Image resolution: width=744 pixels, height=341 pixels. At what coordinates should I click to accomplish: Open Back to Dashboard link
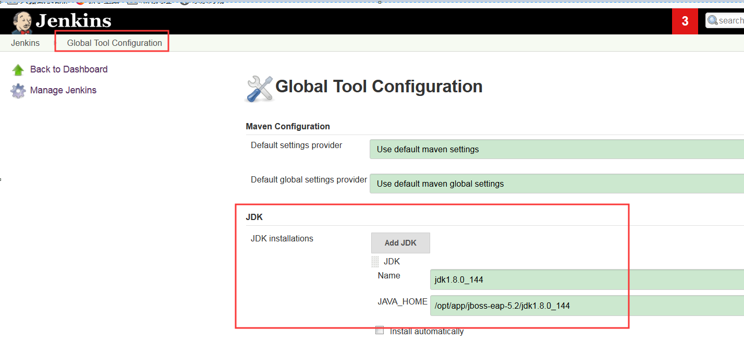(69, 69)
